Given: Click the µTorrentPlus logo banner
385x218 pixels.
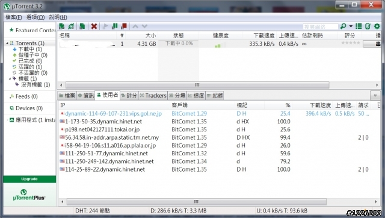Looking at the screenshot, I should 29,195.
